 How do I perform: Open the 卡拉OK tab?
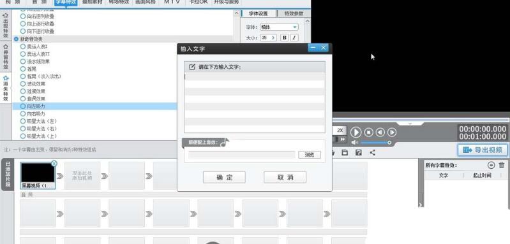pos(199,2)
